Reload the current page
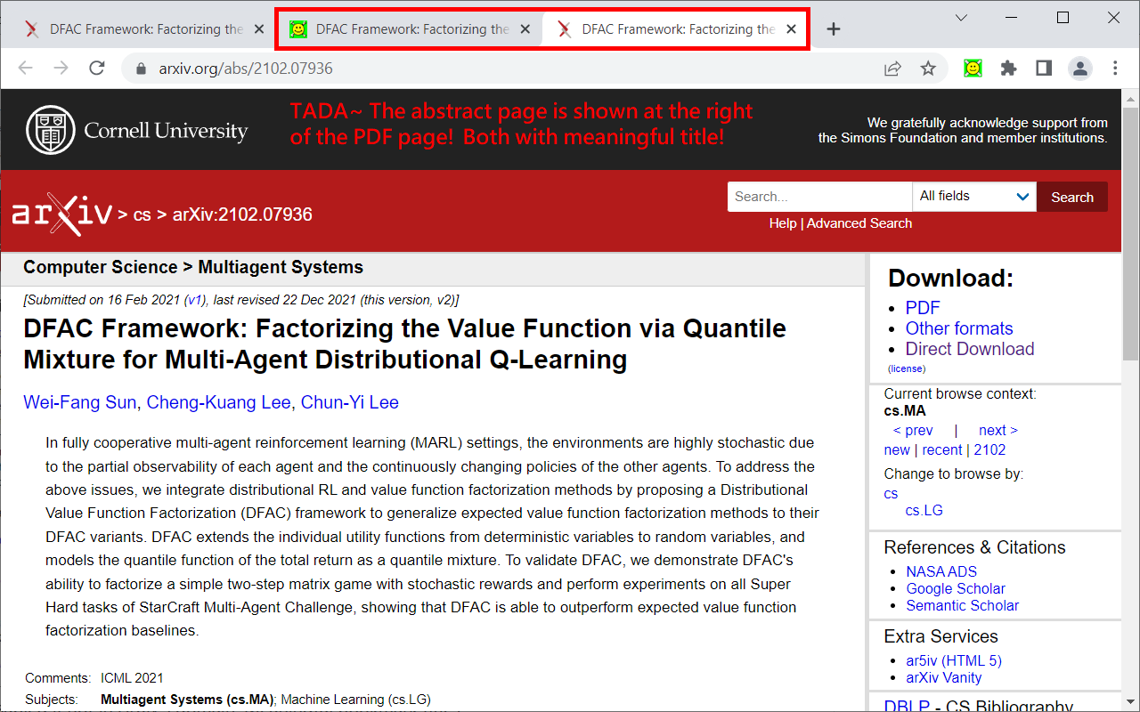Screen dimensions: 1140x712 tap(97, 68)
